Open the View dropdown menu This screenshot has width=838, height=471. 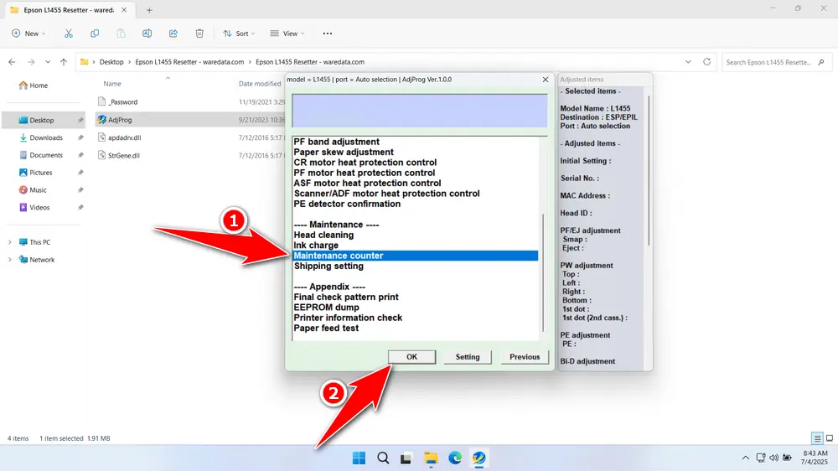287,34
